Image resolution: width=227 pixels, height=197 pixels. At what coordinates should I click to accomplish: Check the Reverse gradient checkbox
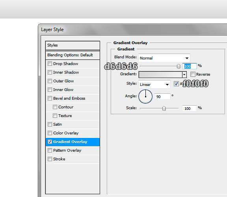click(x=193, y=74)
